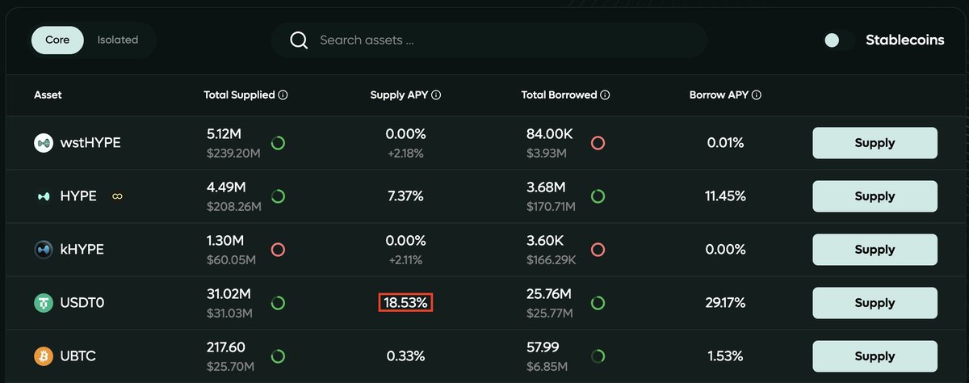The width and height of the screenshot is (969, 383).
Task: Click the 217.60 UBTC total supplied
Action: click(226, 347)
